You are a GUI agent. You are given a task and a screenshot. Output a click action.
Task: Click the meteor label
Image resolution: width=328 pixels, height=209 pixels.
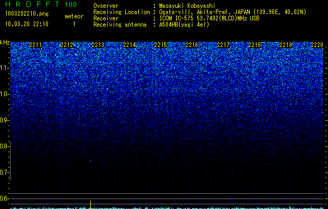[74, 16]
